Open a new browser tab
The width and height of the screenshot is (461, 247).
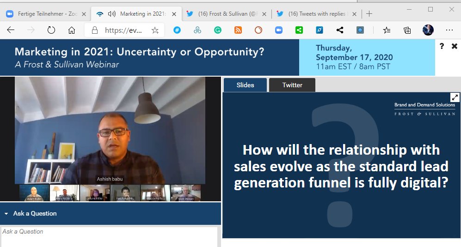tap(369, 14)
